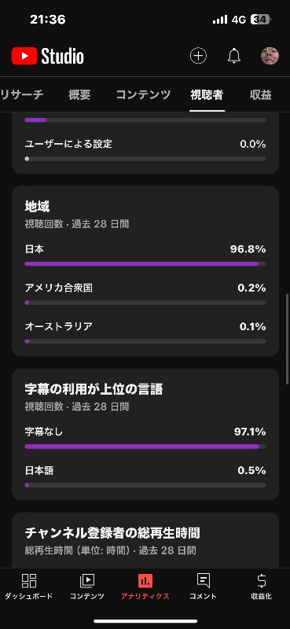Switch to the 概要 tab
The width and height of the screenshot is (290, 629).
pyautogui.click(x=79, y=94)
